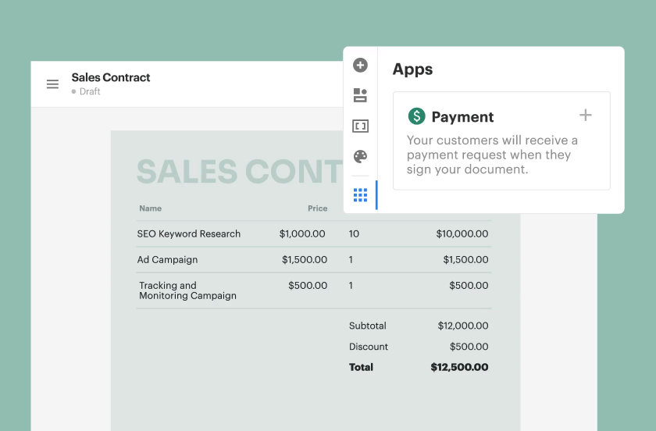Click the Ad Campaign line item
The image size is (656, 431).
pos(167,259)
